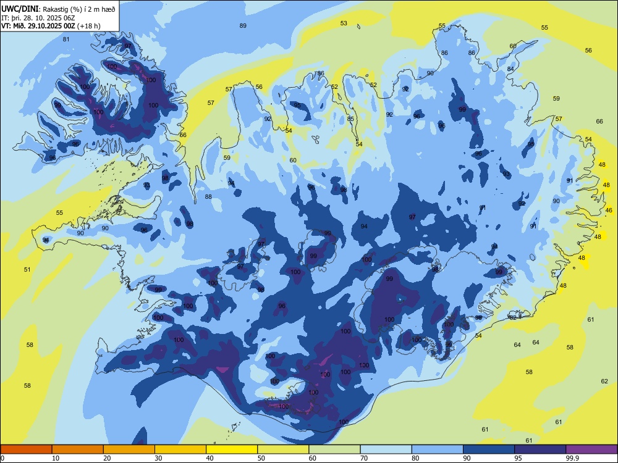
Task: Click the dark blue 90–95 legend swatch
Action: [489, 449]
